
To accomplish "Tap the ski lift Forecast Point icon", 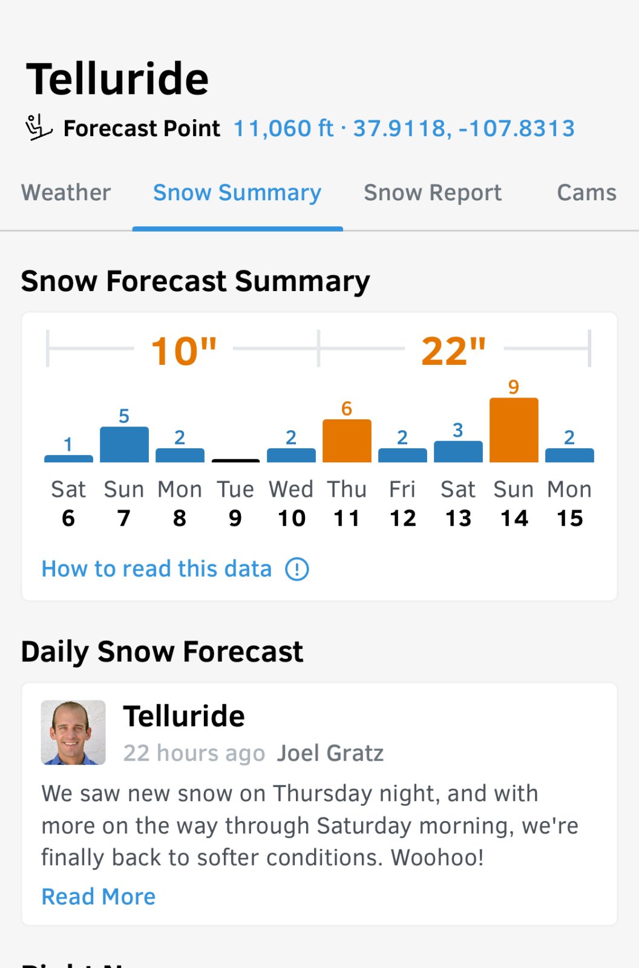I will 38,127.
